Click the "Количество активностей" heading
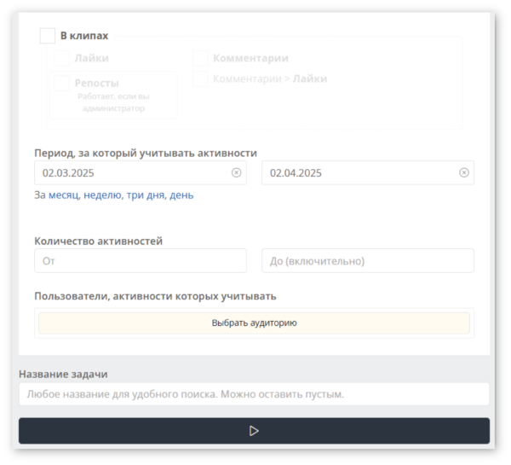The height and width of the screenshot is (465, 511). click(99, 241)
